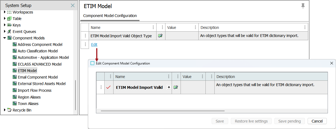Click the red checkmark in dialog row

point(109,87)
